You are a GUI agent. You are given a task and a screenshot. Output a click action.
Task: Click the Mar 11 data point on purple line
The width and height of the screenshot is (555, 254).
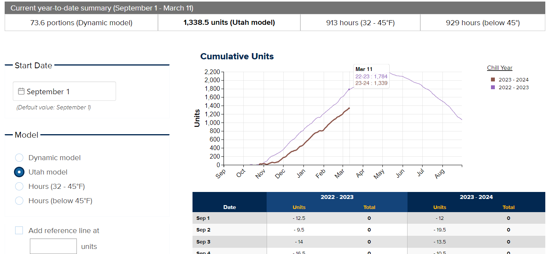(x=349, y=89)
